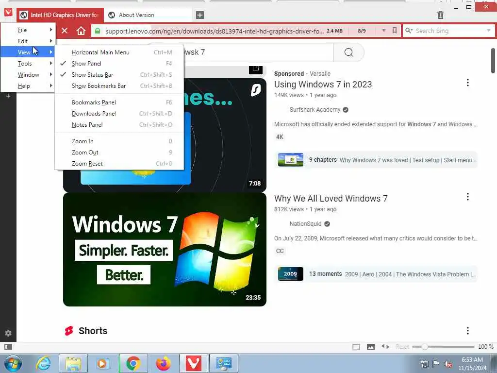The image size is (497, 373).
Task: Adjust the page zoom slider handle
Action: tap(424, 347)
